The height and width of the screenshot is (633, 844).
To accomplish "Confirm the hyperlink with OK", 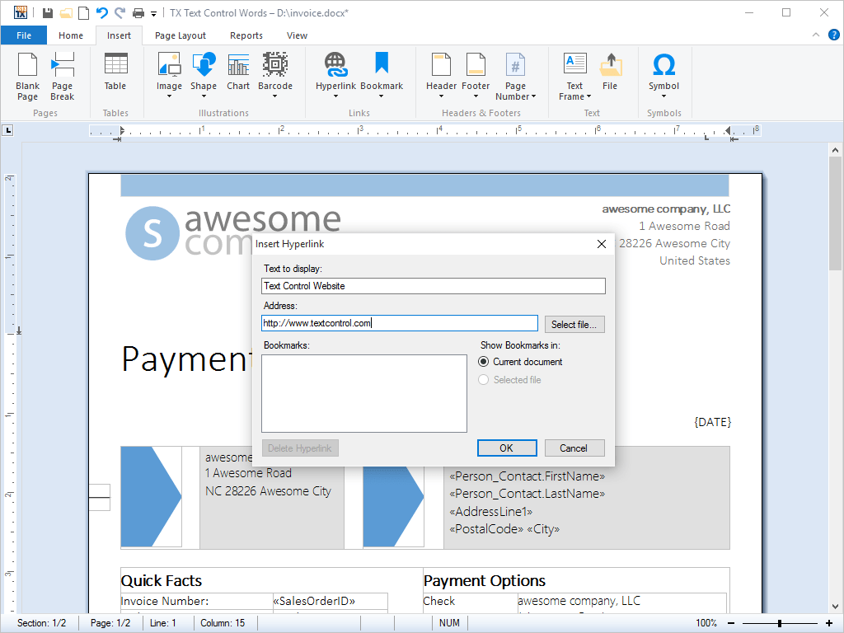I will (507, 448).
